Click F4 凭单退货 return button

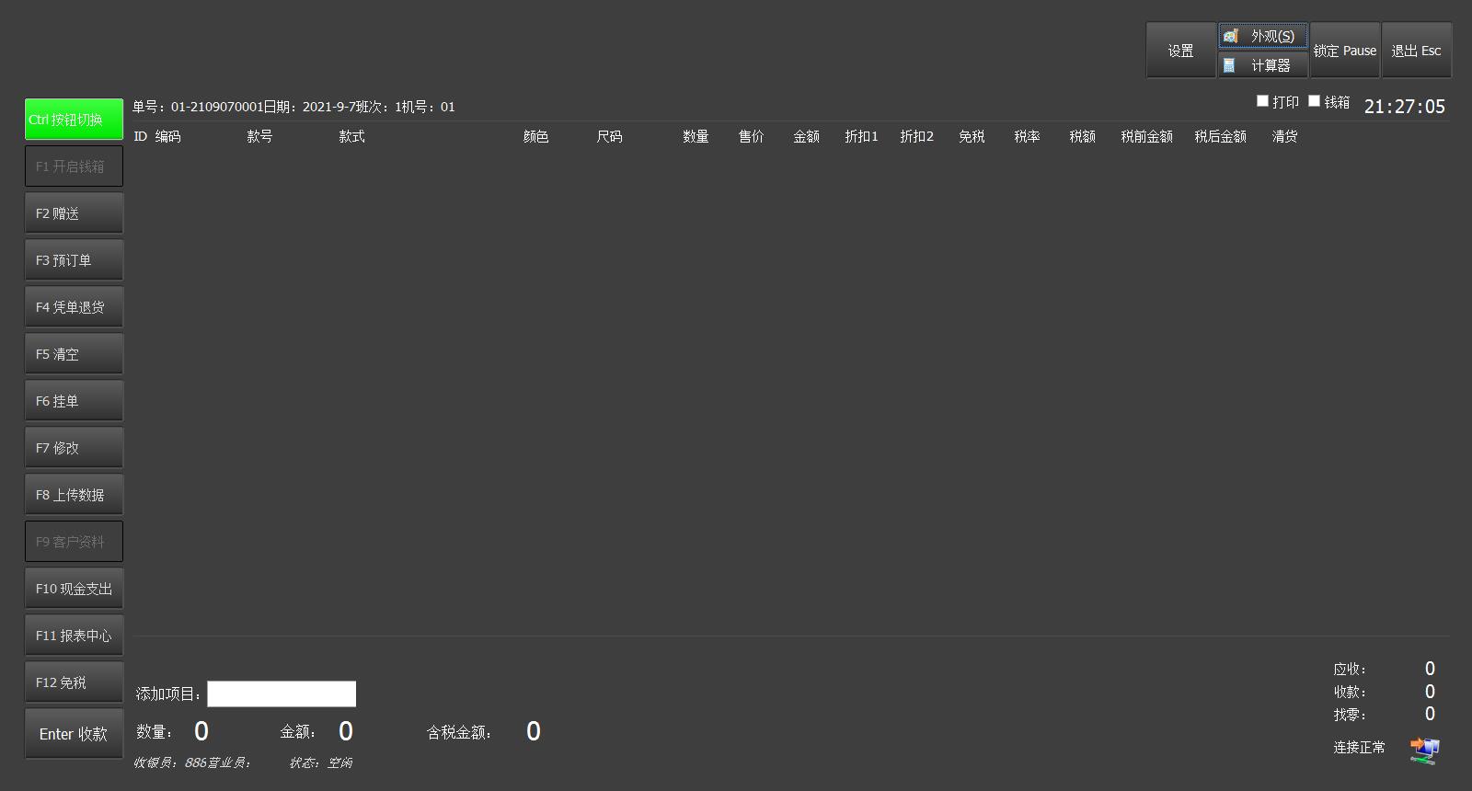tap(74, 307)
